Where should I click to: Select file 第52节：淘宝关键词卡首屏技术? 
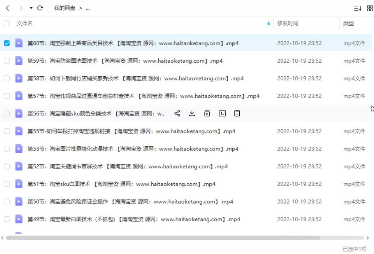tap(128, 166)
